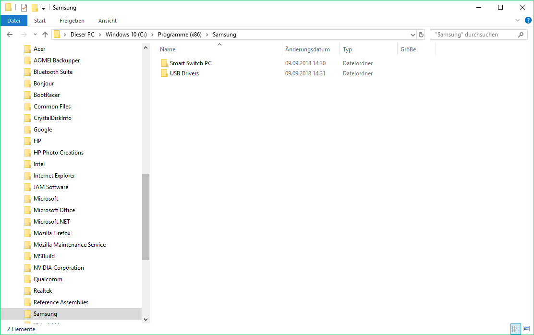Select the USB Drivers folder icon
This screenshot has width=534, height=335.
[x=164, y=73]
